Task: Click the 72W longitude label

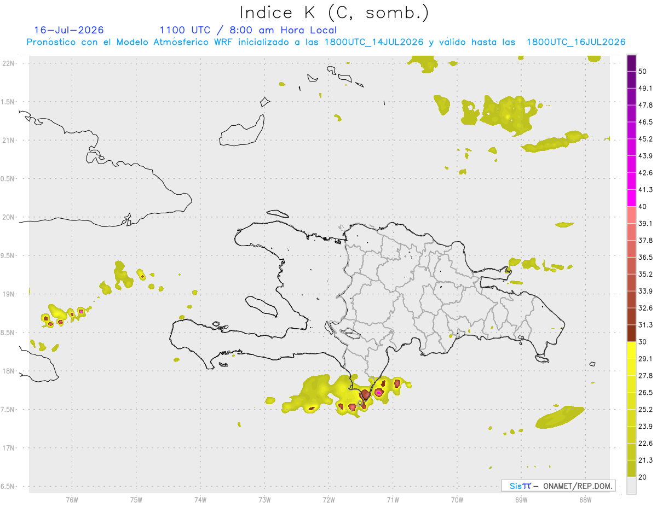Action: 328,500
